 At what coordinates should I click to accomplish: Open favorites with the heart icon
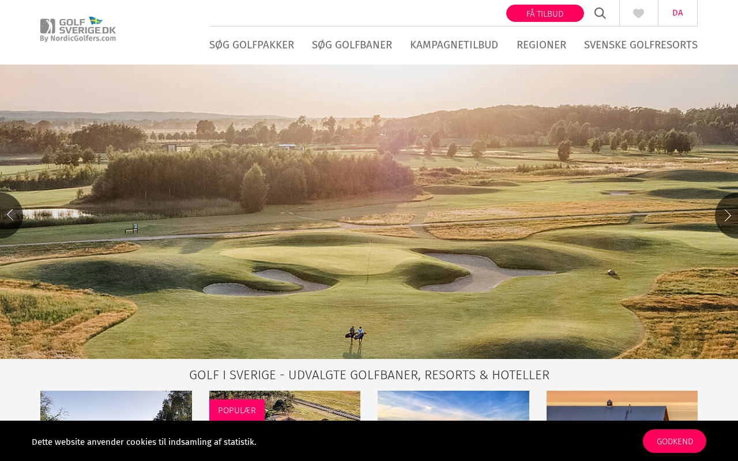pos(638,13)
